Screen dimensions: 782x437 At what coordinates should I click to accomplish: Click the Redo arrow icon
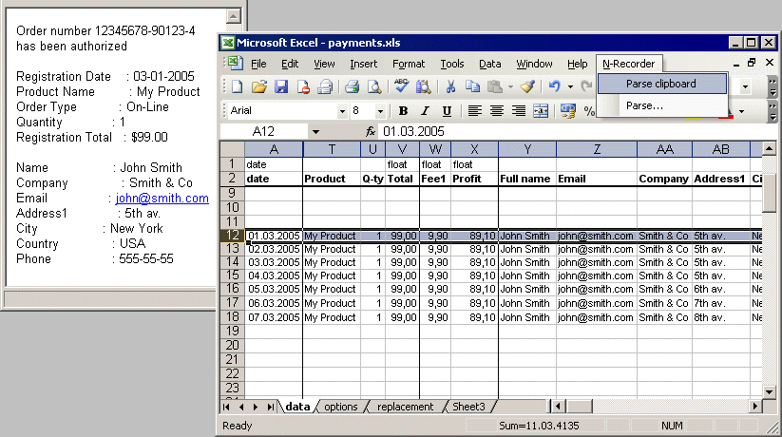coord(587,86)
